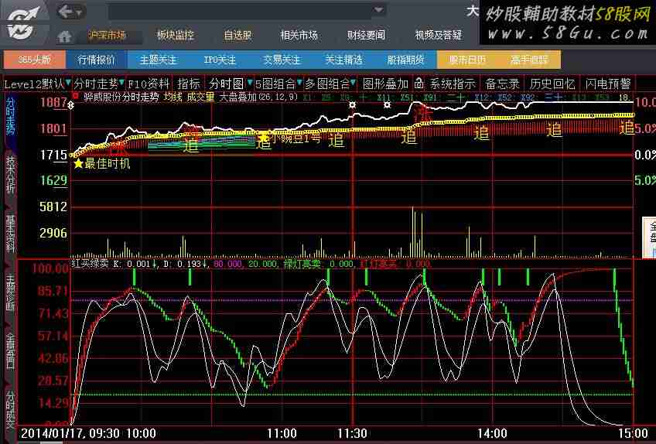Switch to the IPO关注 tab

coord(220,60)
